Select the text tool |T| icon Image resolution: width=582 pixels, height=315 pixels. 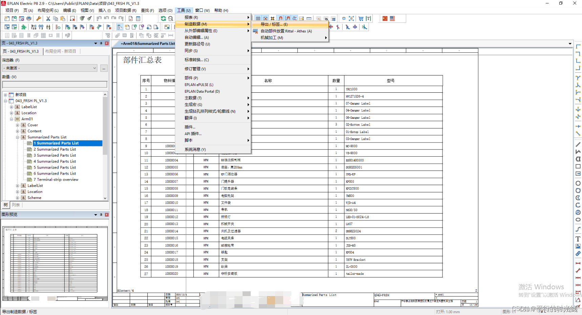click(x=368, y=19)
